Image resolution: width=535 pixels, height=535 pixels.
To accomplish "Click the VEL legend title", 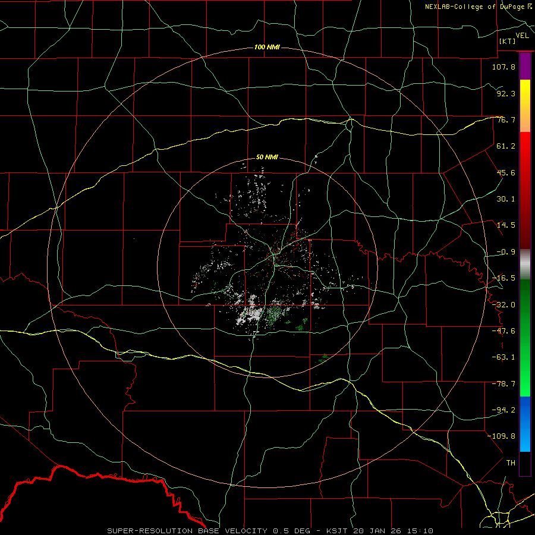I will (x=522, y=36).
